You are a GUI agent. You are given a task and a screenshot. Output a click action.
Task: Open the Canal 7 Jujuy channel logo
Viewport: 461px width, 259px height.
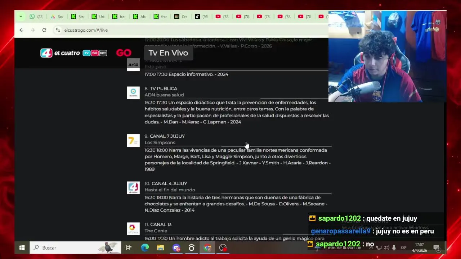(133, 141)
